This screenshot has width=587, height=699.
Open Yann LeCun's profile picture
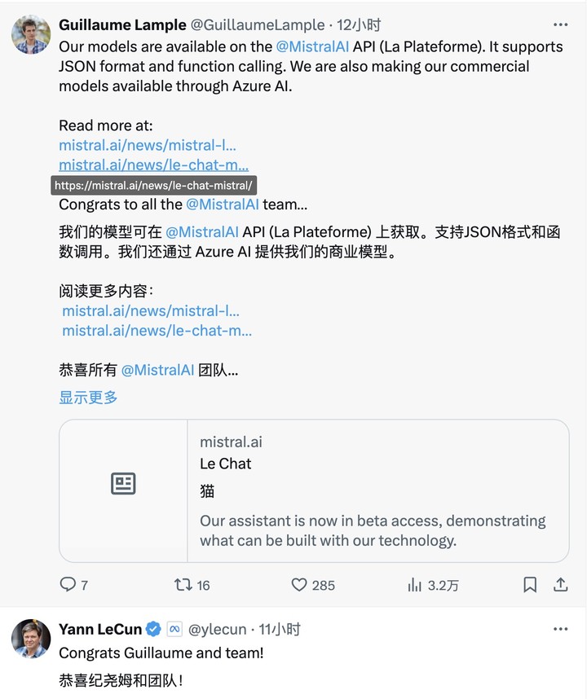[x=31, y=639]
